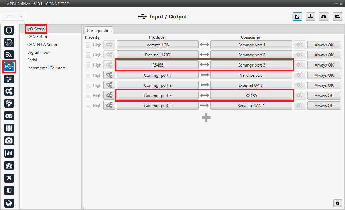
Task: Add a new row with plus icon
Action: 206,117
